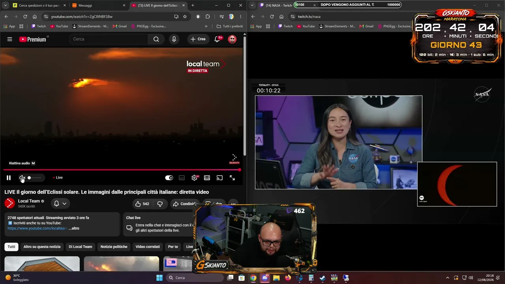
Task: Open the YouTube guide hamburger menu
Action: pyautogui.click(x=10, y=39)
